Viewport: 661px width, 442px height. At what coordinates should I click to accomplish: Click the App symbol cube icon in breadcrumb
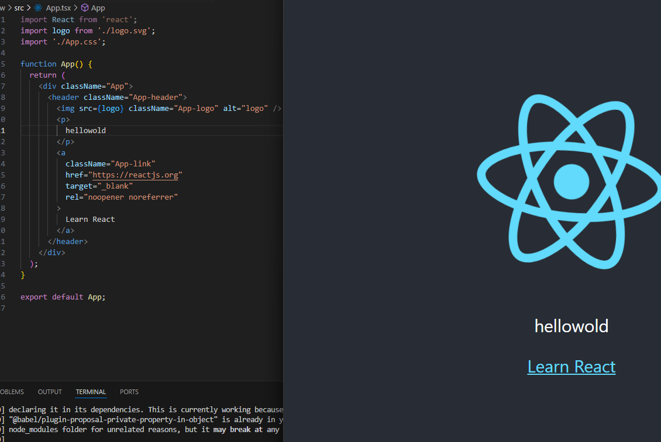[x=85, y=8]
